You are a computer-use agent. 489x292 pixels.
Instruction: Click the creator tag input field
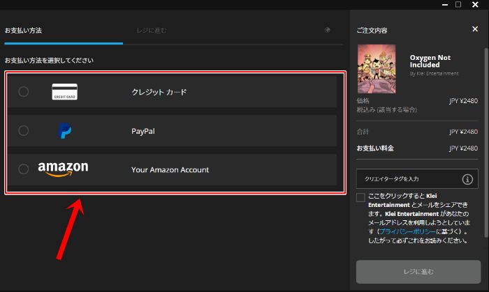[417, 179]
